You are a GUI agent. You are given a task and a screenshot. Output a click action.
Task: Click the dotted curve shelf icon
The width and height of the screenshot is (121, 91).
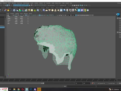41,10
